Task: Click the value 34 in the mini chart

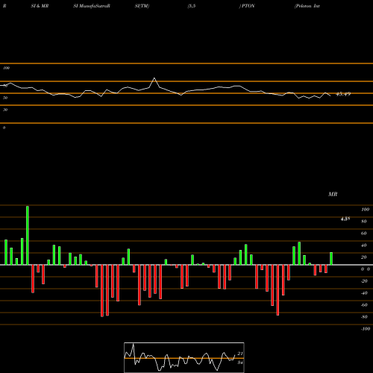Action: pos(240,363)
